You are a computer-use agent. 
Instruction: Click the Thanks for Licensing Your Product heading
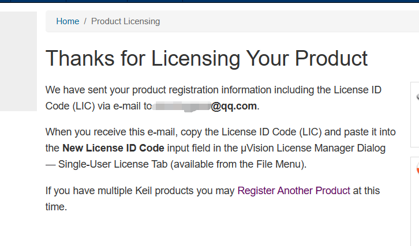tap(206, 58)
